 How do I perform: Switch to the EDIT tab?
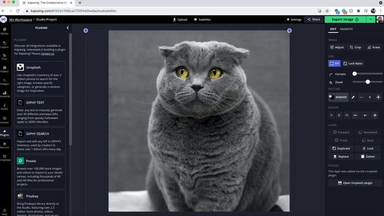pyautogui.click(x=333, y=29)
